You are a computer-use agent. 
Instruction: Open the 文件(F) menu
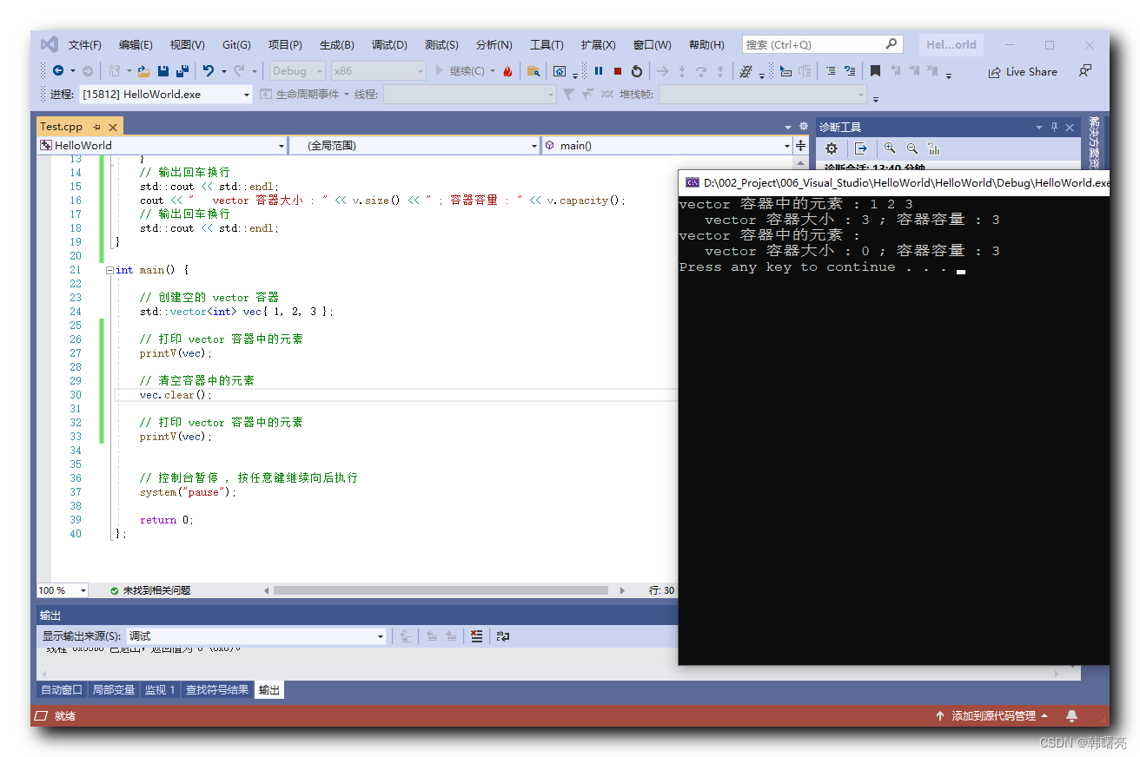coord(85,45)
